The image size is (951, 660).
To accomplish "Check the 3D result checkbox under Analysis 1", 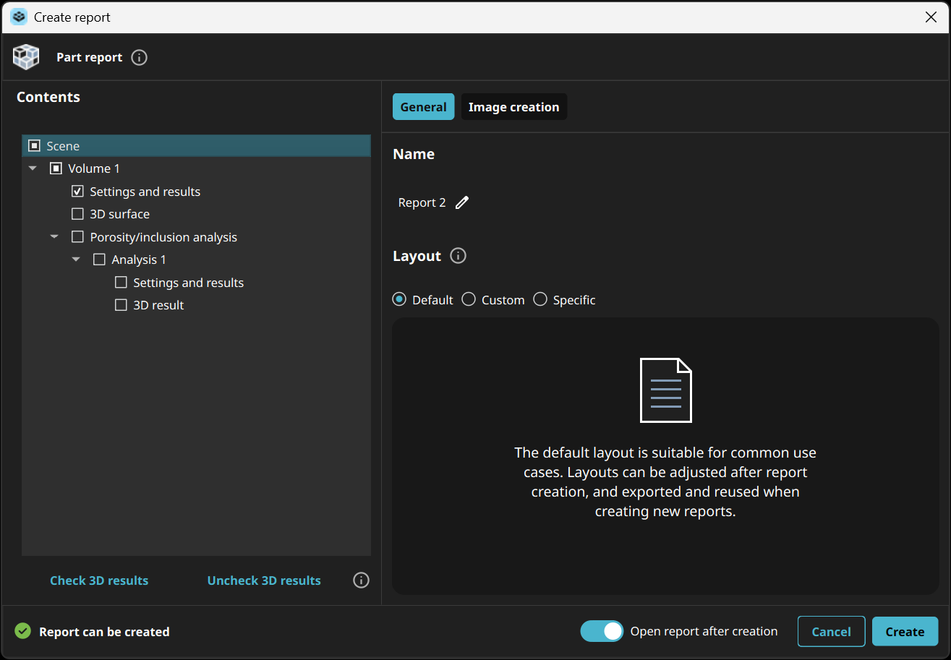I will coord(121,305).
